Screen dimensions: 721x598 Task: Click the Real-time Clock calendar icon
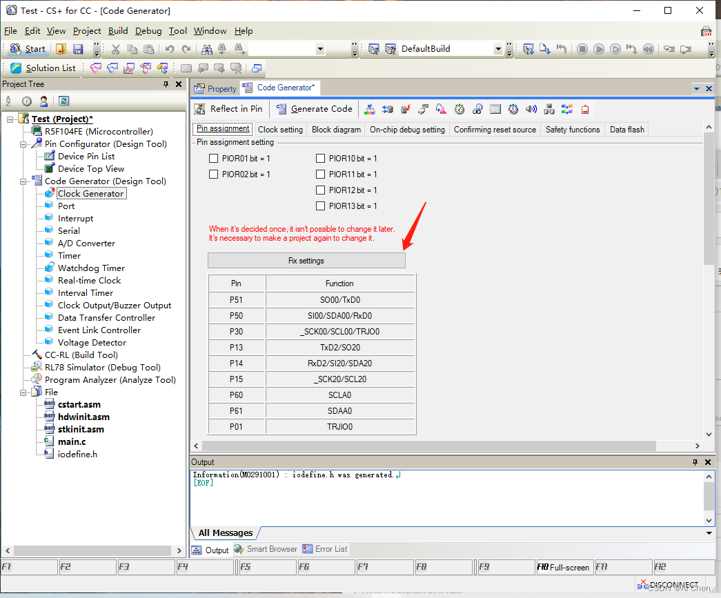(495, 109)
